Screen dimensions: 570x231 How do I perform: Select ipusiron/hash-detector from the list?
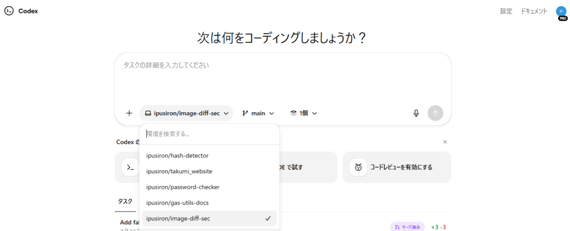(177, 155)
